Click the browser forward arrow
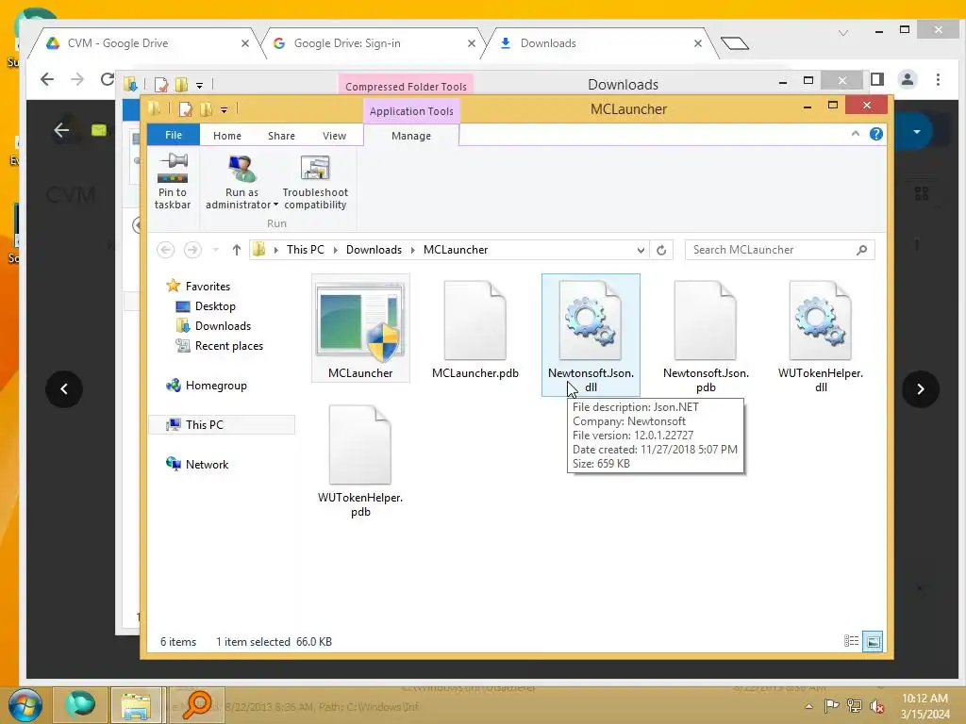 point(77,79)
